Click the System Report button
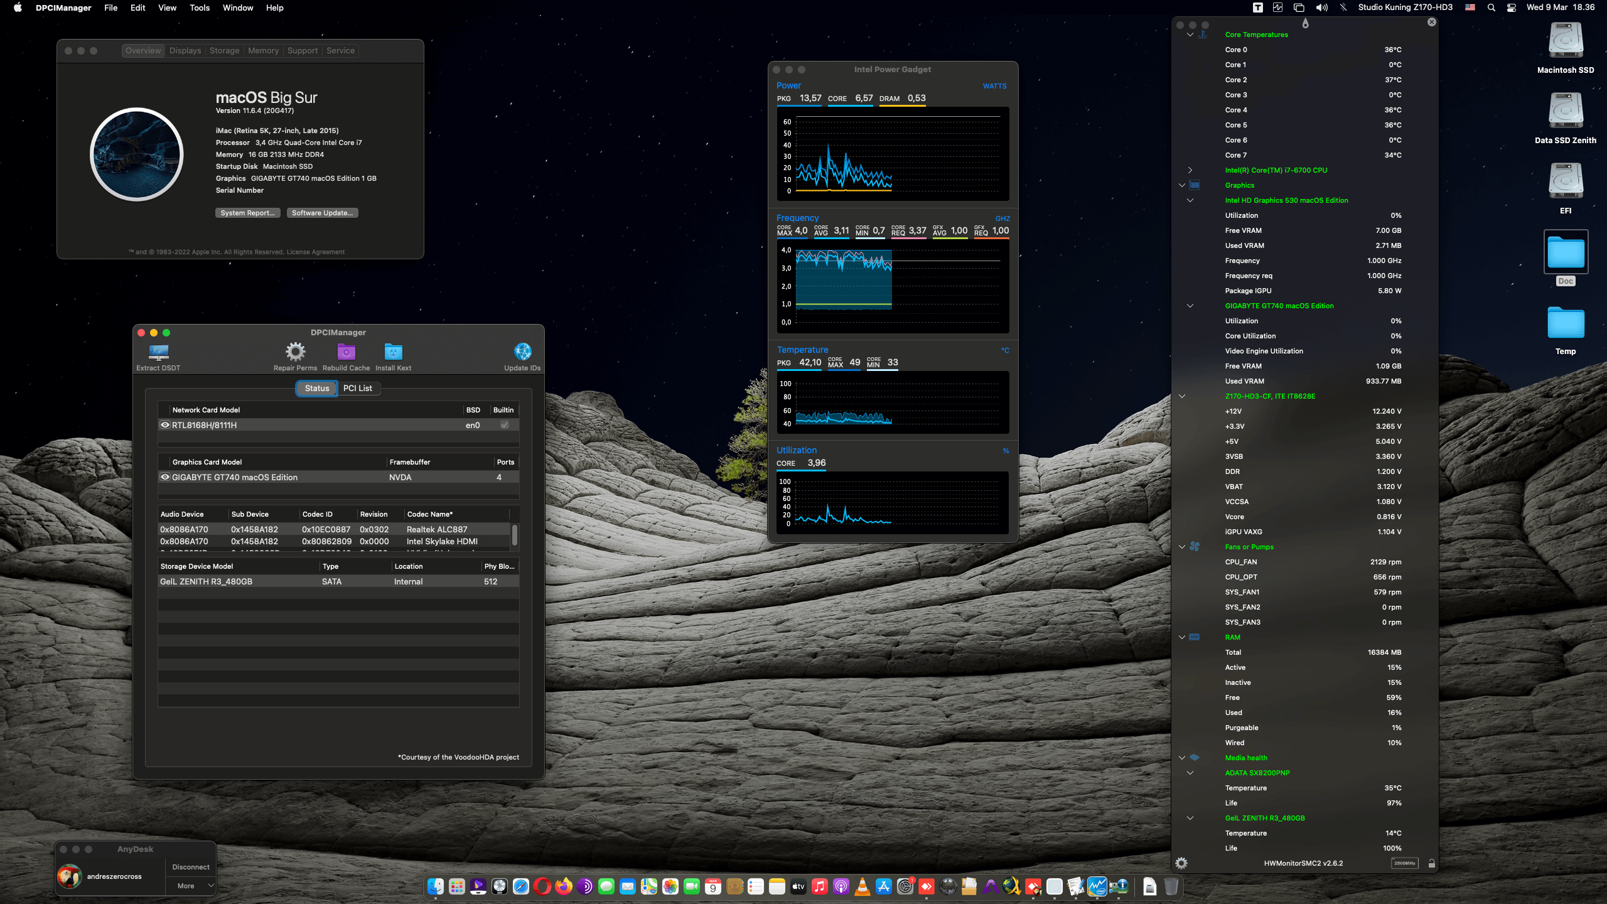 point(247,213)
